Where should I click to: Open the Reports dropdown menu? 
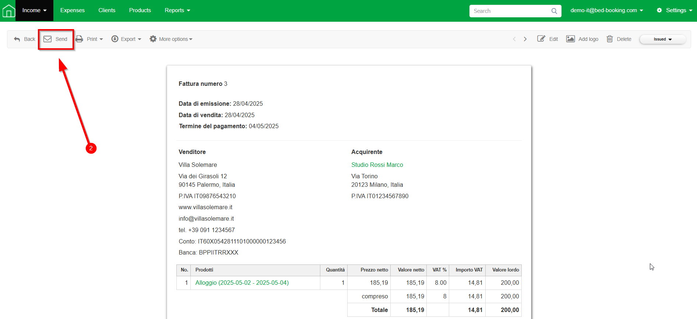tap(177, 10)
